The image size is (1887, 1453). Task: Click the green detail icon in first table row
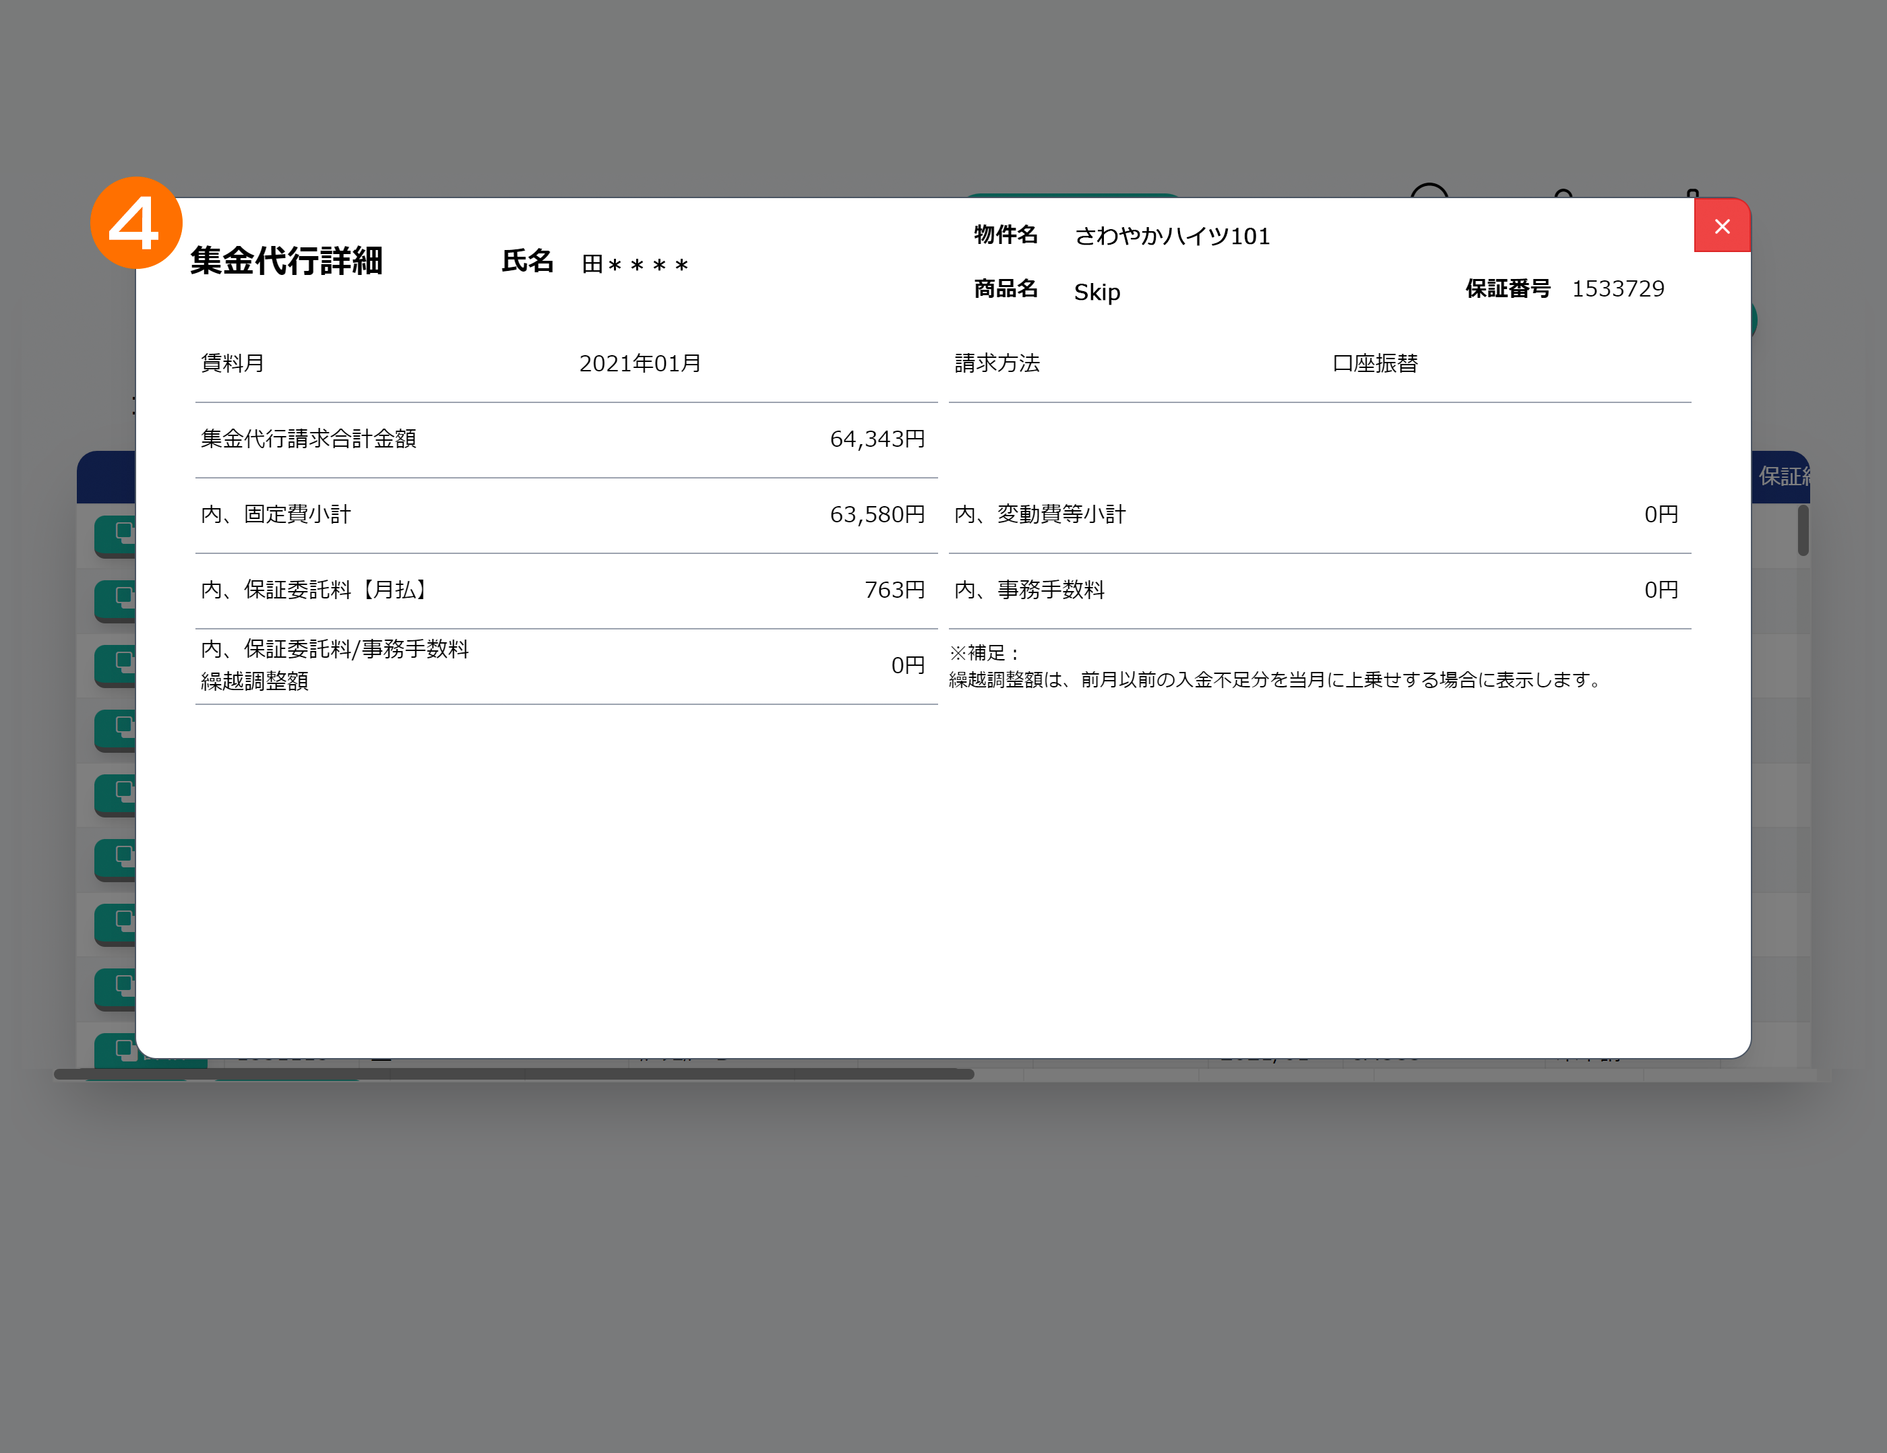pyautogui.click(x=117, y=536)
